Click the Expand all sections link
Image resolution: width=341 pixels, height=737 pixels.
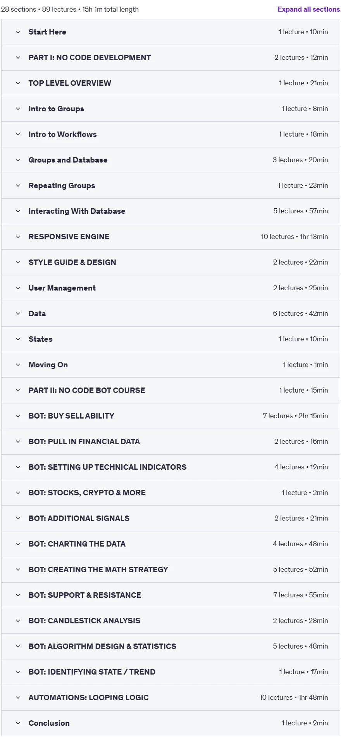coord(308,9)
